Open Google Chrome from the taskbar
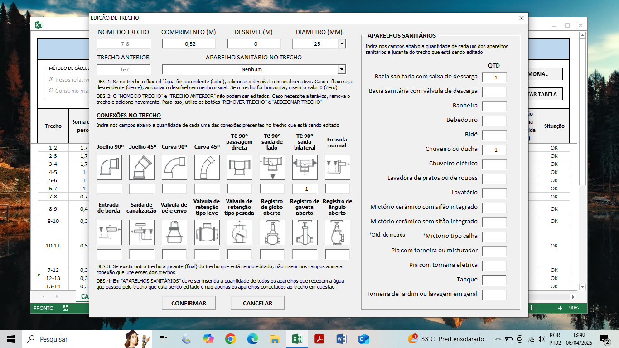 click(x=231, y=339)
